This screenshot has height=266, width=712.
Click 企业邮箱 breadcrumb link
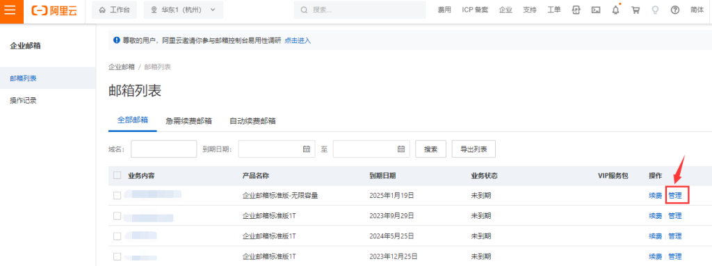click(x=121, y=67)
